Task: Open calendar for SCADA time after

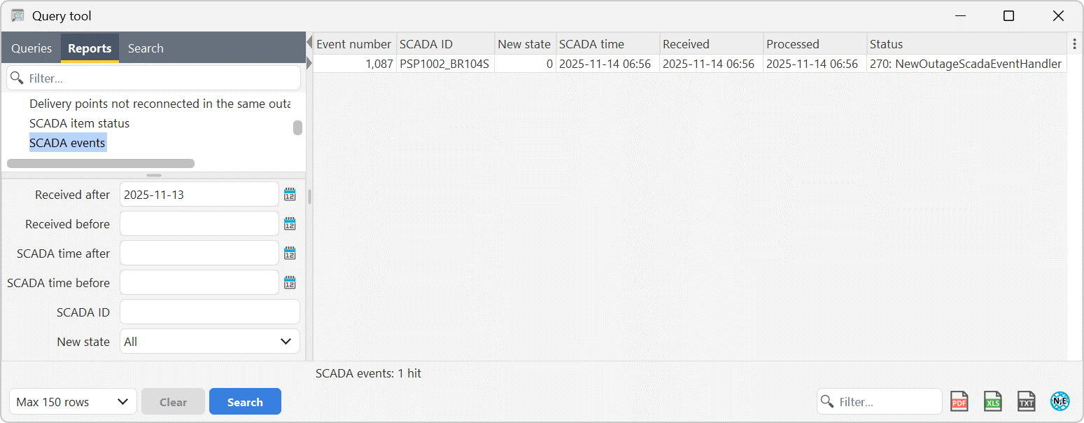Action: coord(290,254)
